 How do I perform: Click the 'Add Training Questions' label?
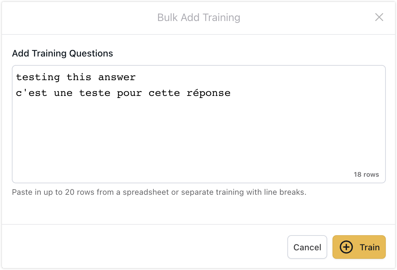point(63,54)
